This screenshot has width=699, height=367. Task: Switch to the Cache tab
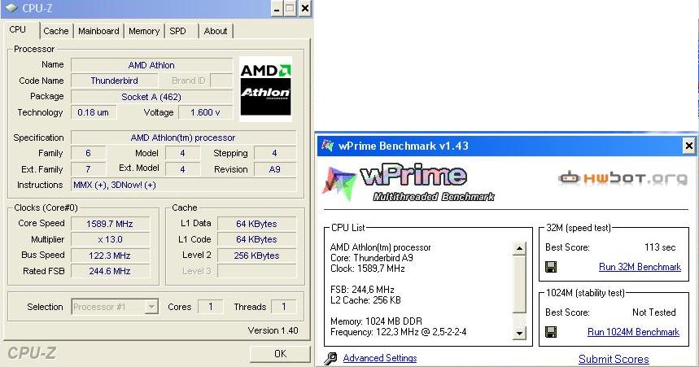[55, 31]
